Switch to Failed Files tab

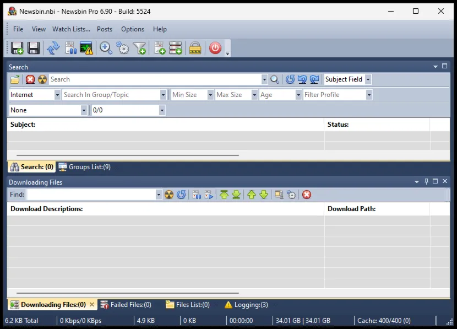click(x=126, y=305)
